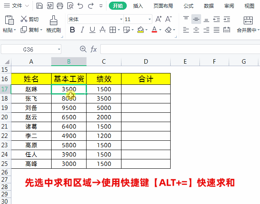Toggle Underline formatting
The width and height of the screenshot is (260, 204).
pos(92,30)
